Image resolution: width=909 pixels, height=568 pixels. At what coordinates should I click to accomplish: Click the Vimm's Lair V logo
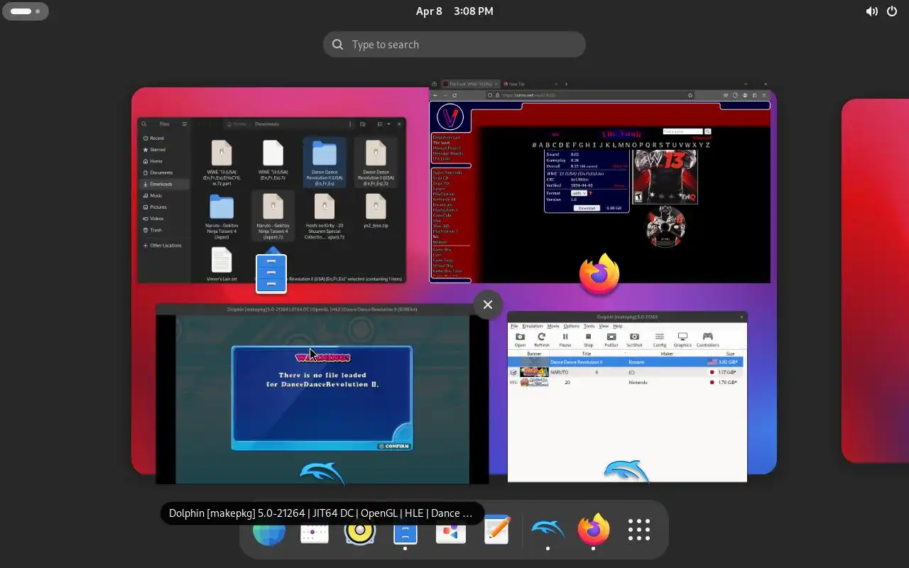(x=450, y=117)
